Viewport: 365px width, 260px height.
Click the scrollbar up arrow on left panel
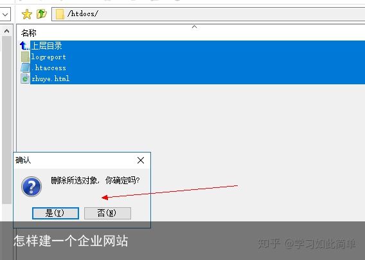(7, 31)
